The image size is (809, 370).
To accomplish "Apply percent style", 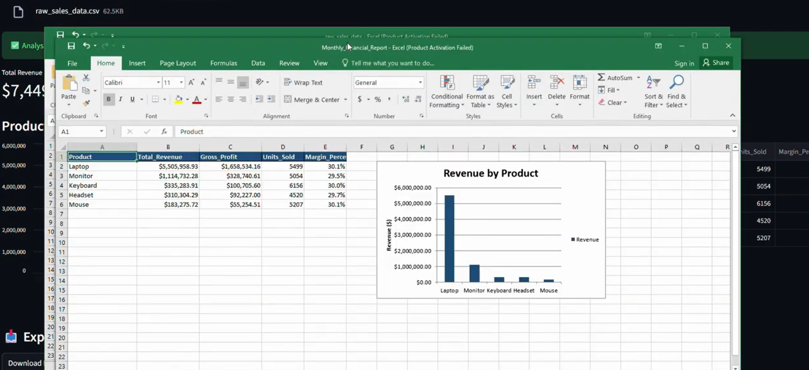I will [x=378, y=100].
